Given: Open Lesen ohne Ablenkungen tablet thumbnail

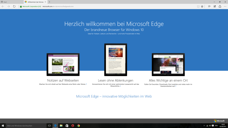Looking at the screenshot, I should 116,60.
